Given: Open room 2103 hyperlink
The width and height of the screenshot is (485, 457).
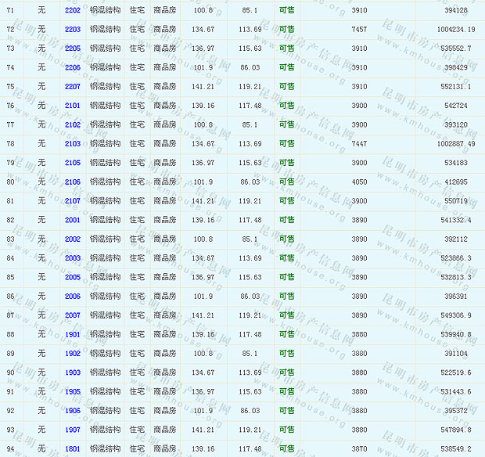Looking at the screenshot, I should pyautogui.click(x=73, y=144).
